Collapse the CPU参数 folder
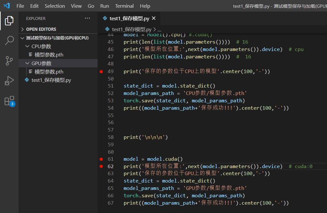 coord(27,46)
